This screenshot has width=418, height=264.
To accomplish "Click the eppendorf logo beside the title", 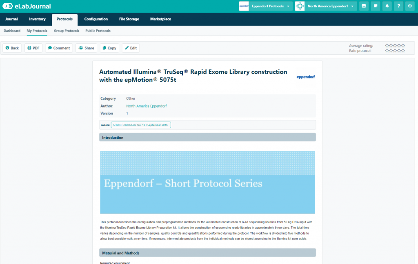I will pos(306,77).
